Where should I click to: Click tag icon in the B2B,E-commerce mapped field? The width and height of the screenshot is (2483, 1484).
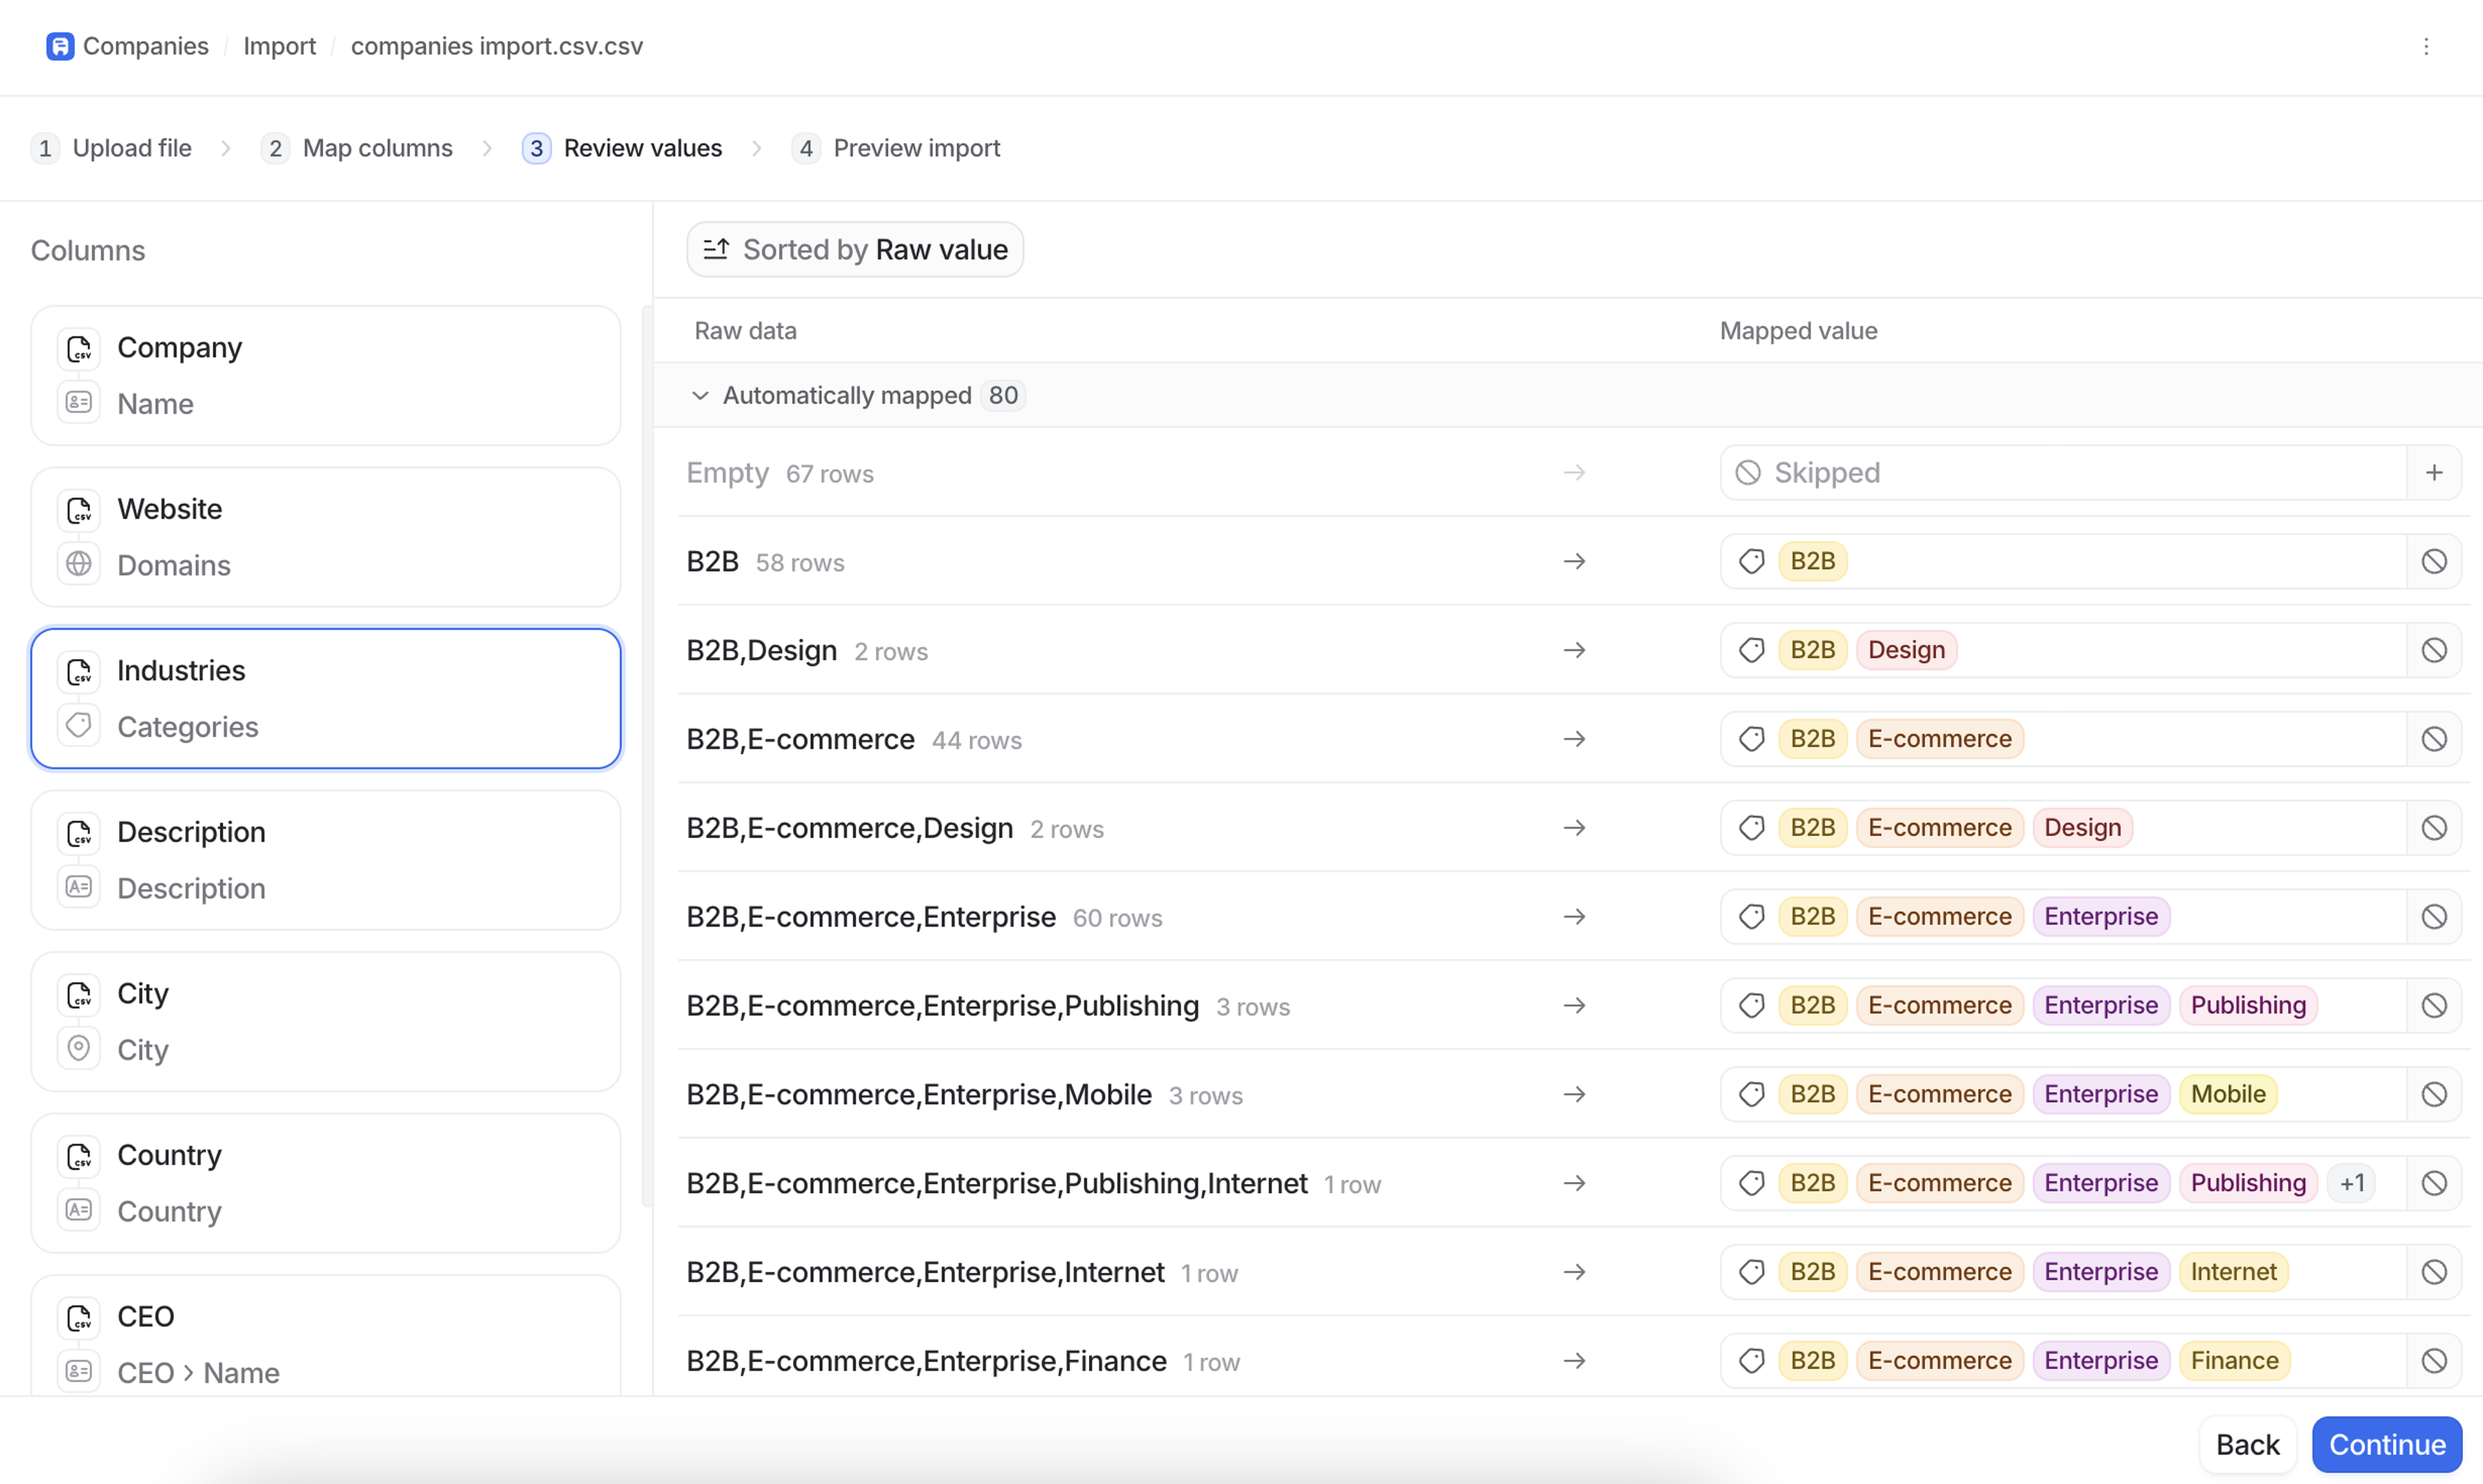pos(1751,739)
